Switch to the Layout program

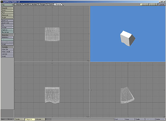pos(162,4)
